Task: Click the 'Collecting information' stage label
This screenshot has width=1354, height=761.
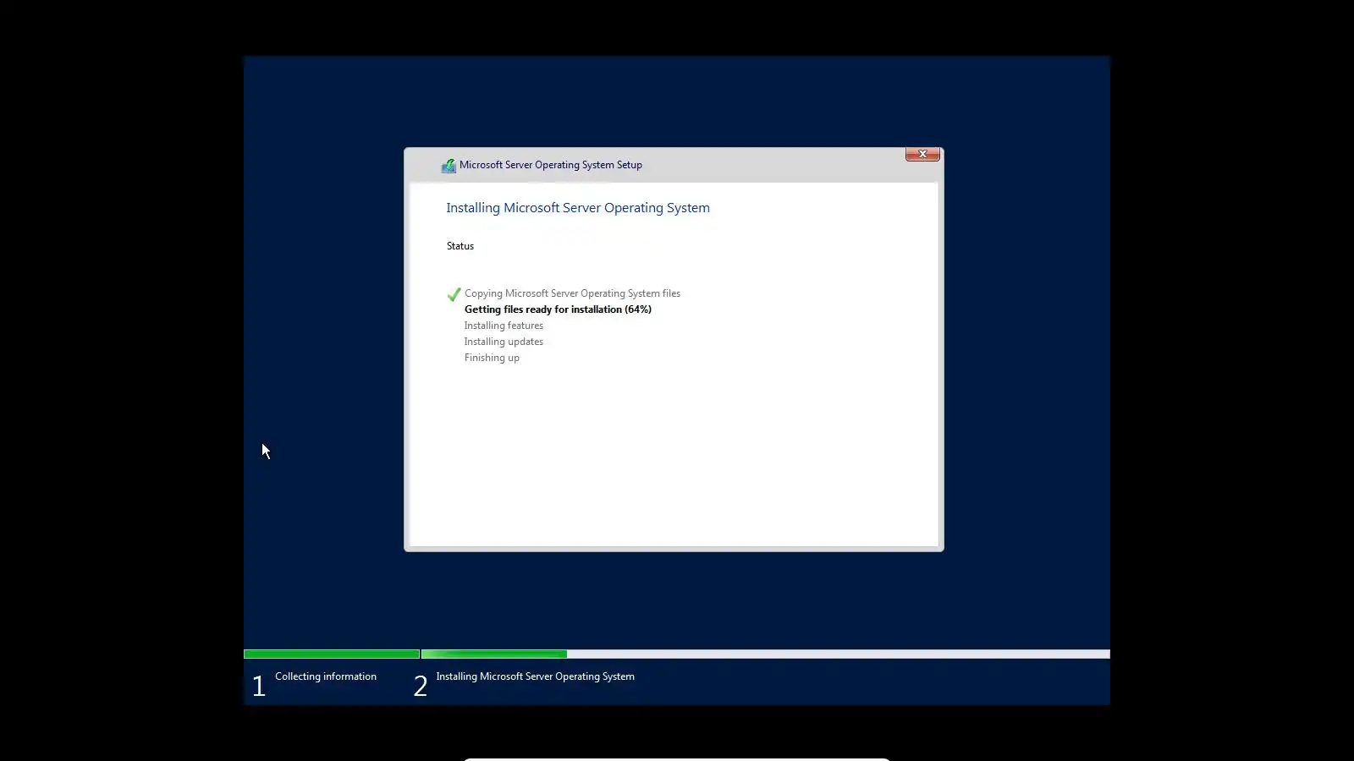Action: (x=326, y=676)
